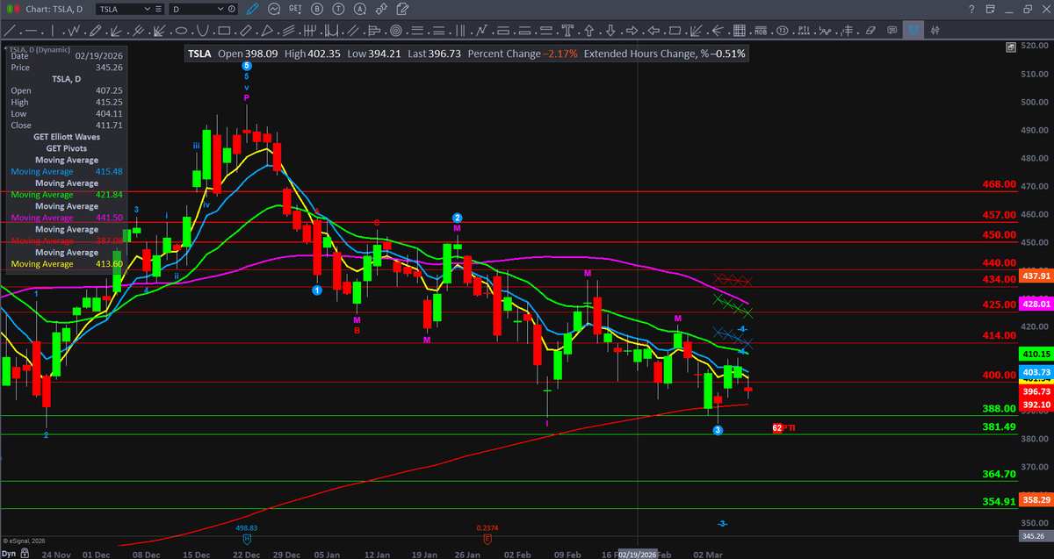The height and width of the screenshot is (559, 1054).
Task: Select the large T text annotation tool
Action: click(x=567, y=31)
